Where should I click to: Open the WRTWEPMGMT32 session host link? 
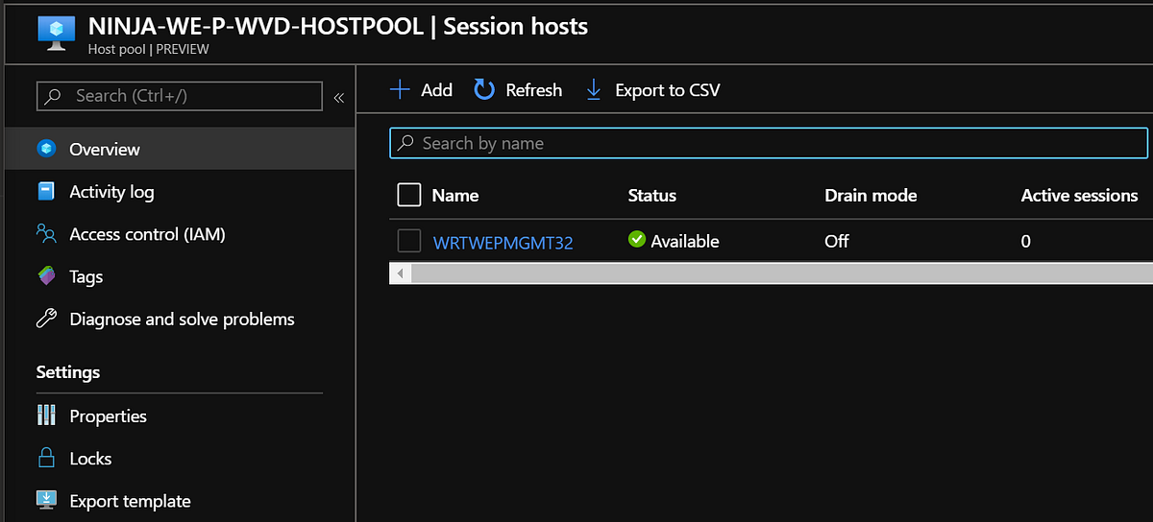(x=503, y=242)
